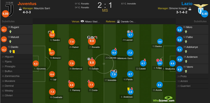Click the Maurizio Sarri manager name
Image resolution: width=210 pixels, height=103 pixels.
pyautogui.click(x=42, y=8)
